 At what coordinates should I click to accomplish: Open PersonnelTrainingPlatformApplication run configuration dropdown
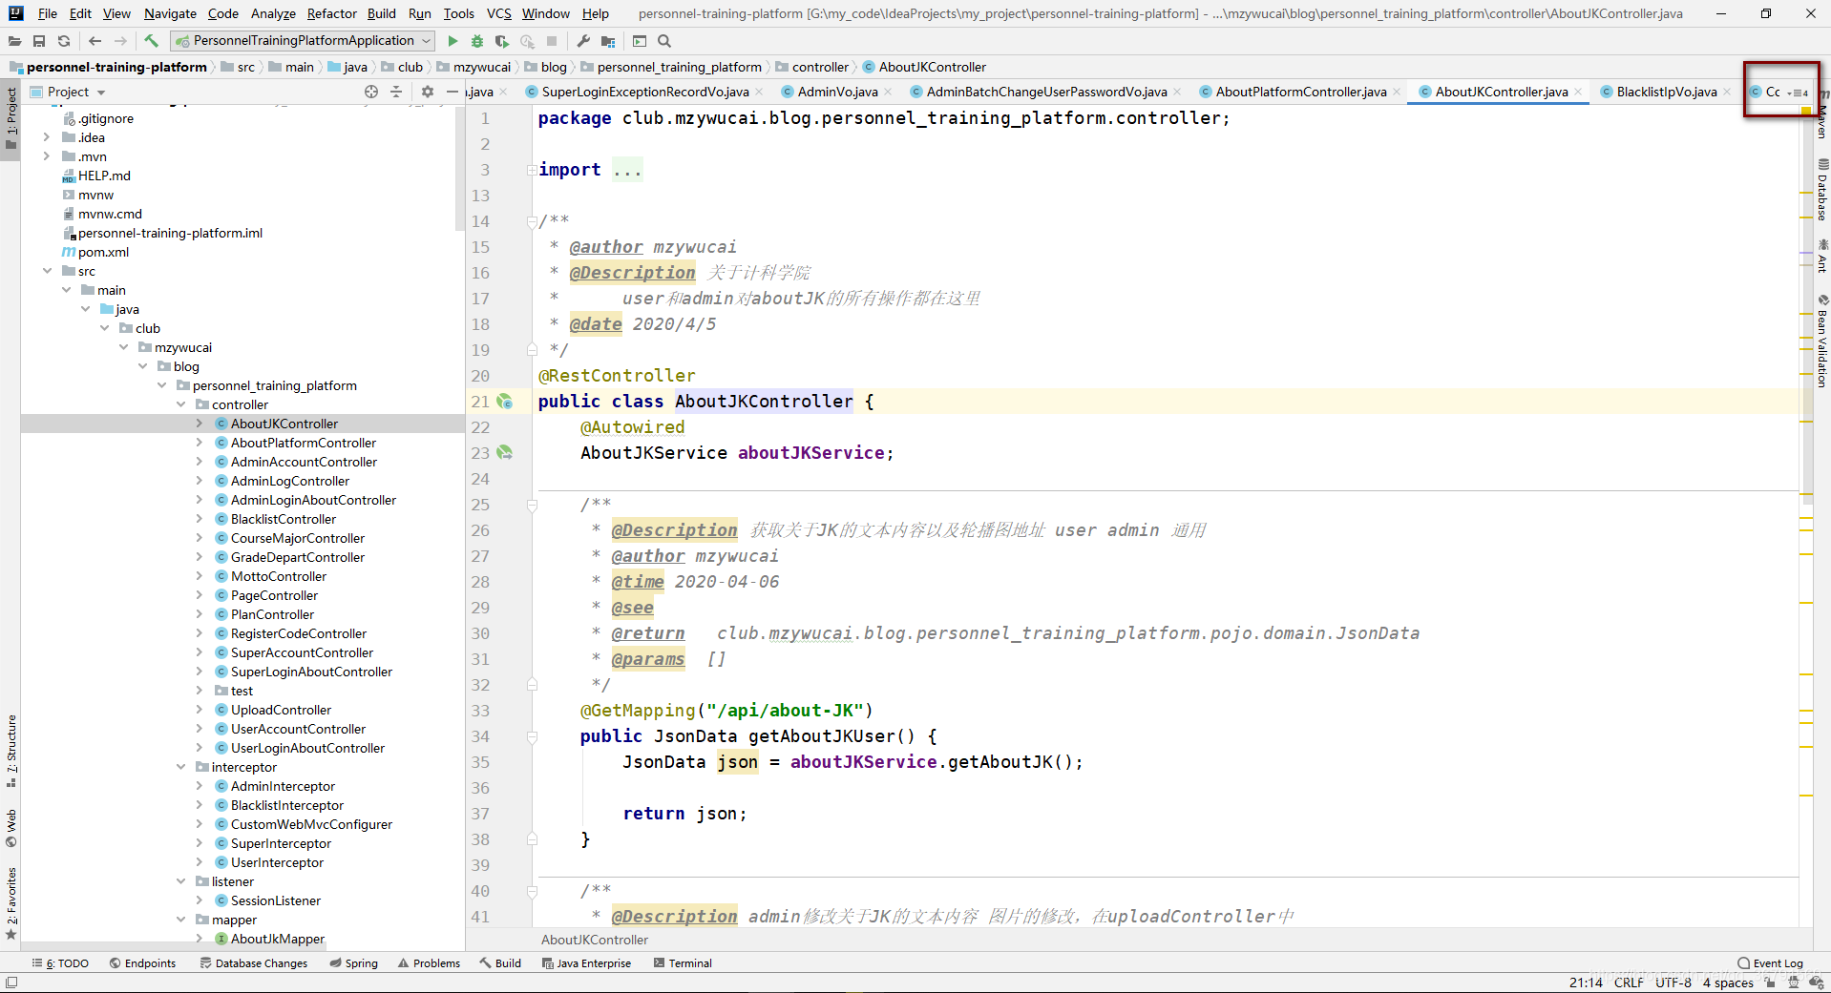(x=304, y=41)
